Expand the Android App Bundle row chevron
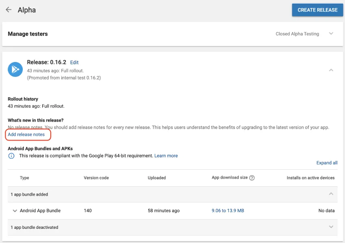Screen dimensions: 345x243 pyautogui.click(x=15, y=211)
